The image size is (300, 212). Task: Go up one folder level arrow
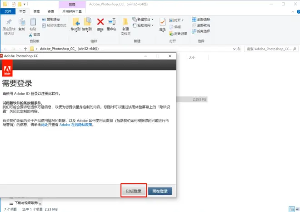point(25,49)
